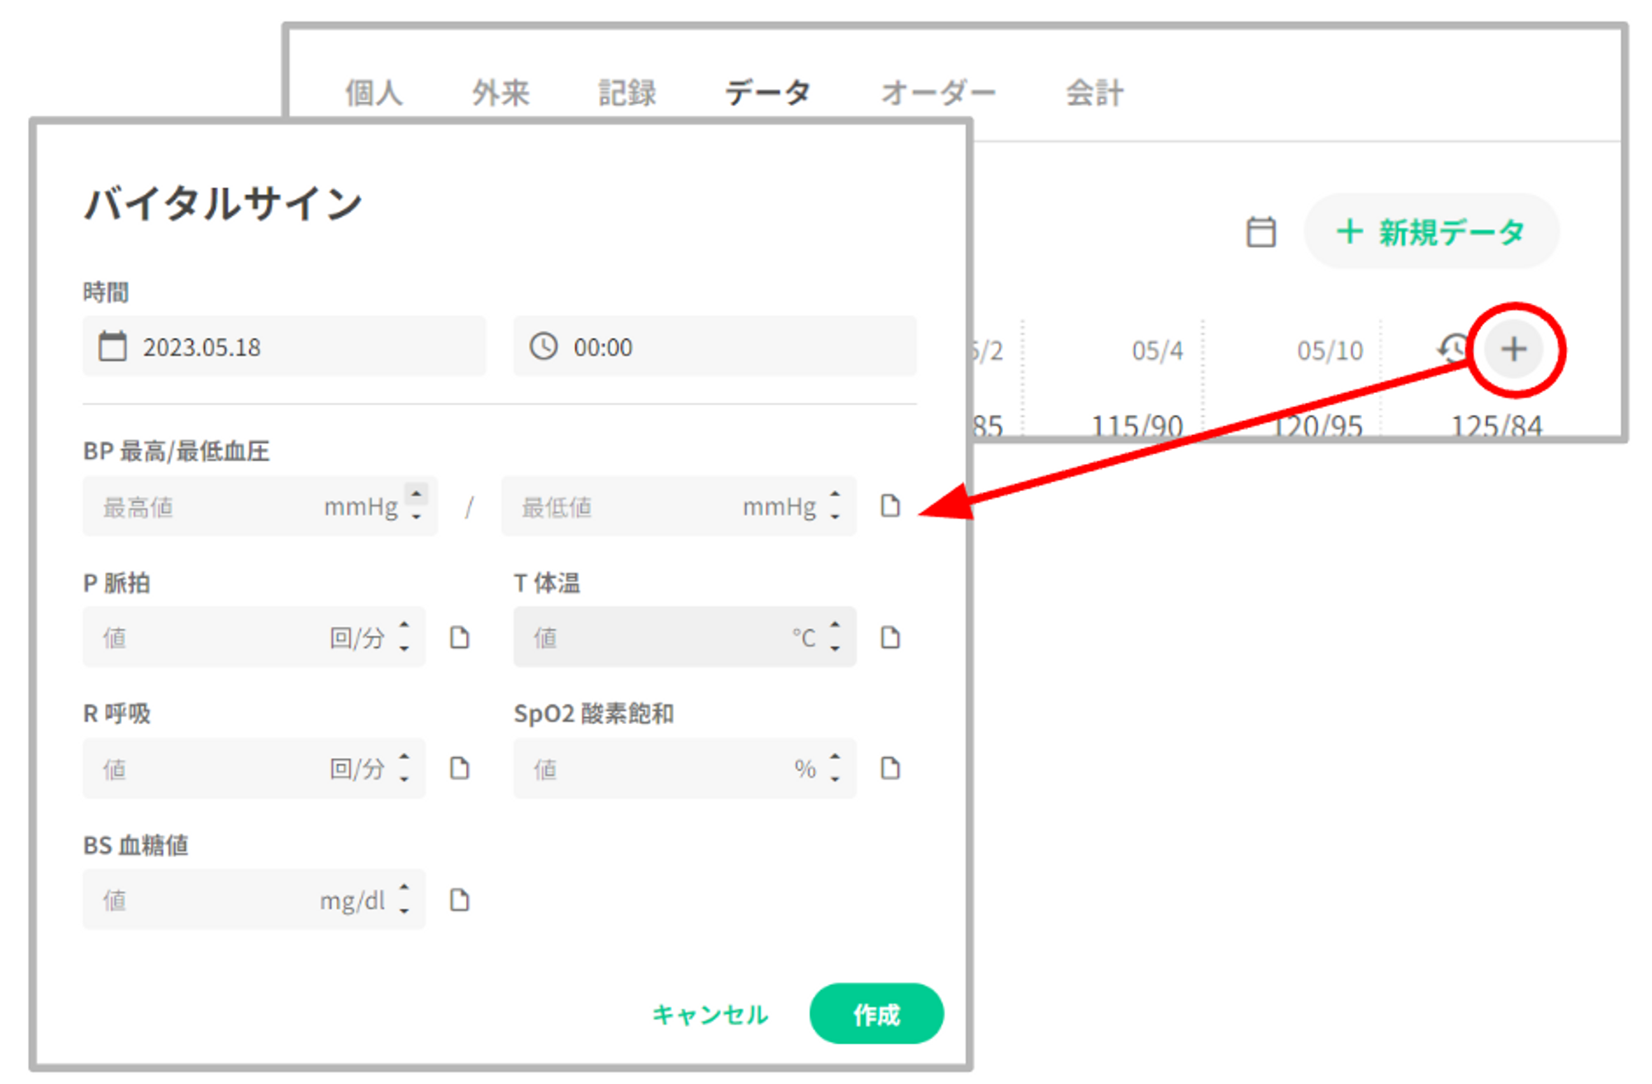Decrease the 最低値 blood pressure stepper
This screenshot has height=1084, width=1652.
pyautogui.click(x=835, y=518)
